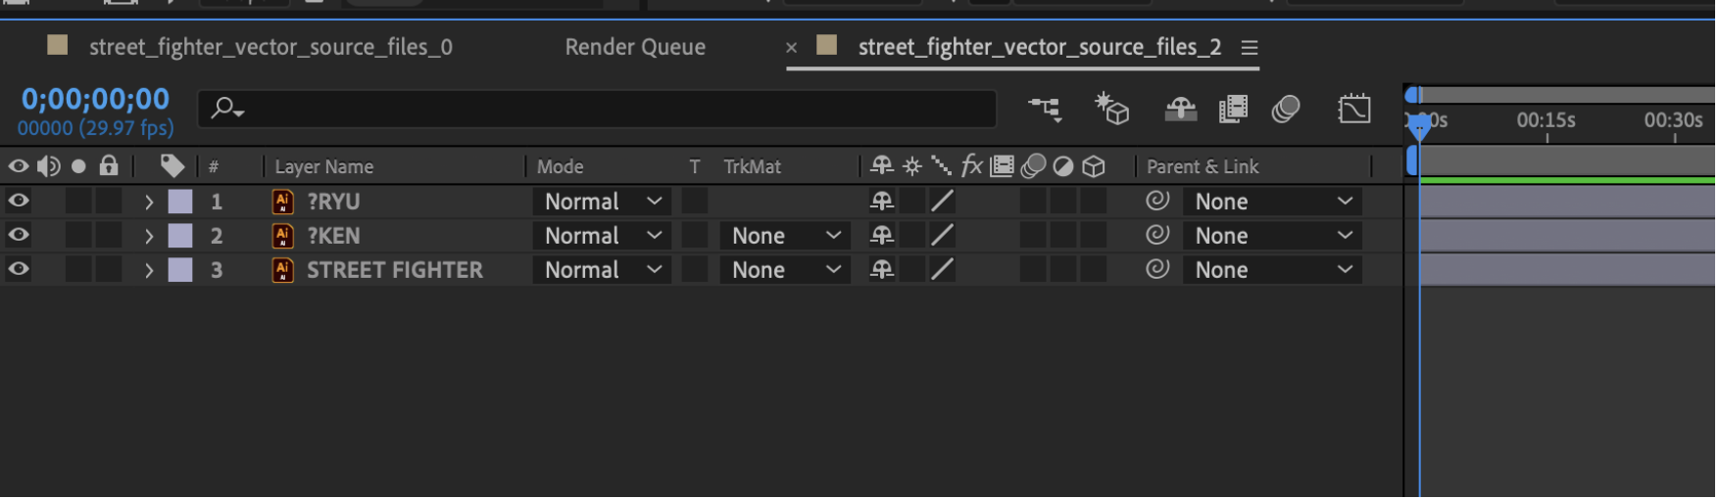Click the Collapse Transformations column header icon
Viewport: 1719px width, 499px height.
[x=912, y=166]
